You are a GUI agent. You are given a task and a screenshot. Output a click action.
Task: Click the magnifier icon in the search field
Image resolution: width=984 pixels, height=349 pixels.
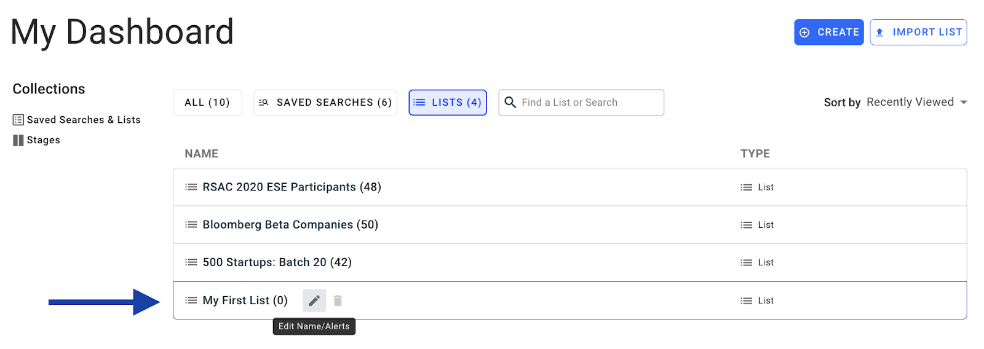[x=510, y=102]
